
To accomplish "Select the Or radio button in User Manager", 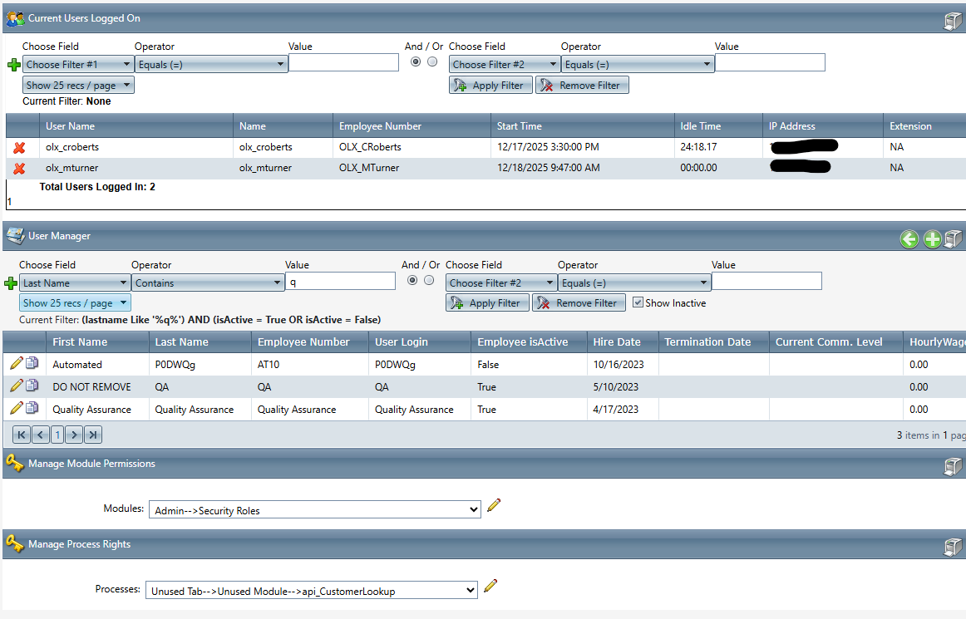I will pyautogui.click(x=429, y=281).
